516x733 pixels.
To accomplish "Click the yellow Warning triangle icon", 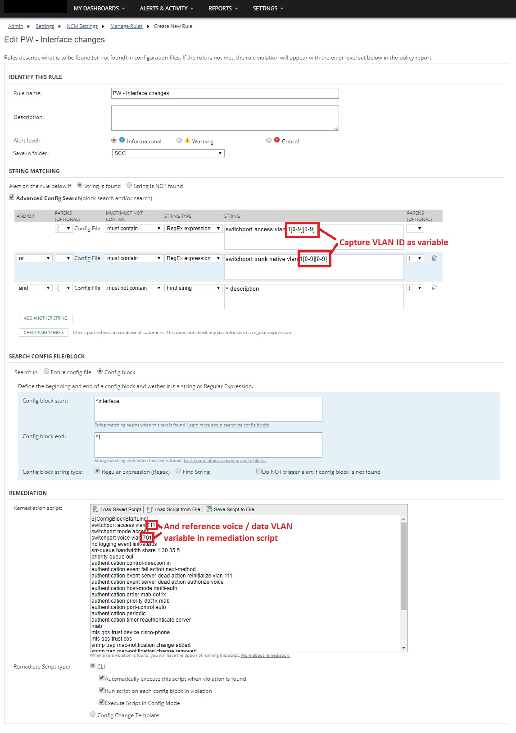I will point(187,140).
